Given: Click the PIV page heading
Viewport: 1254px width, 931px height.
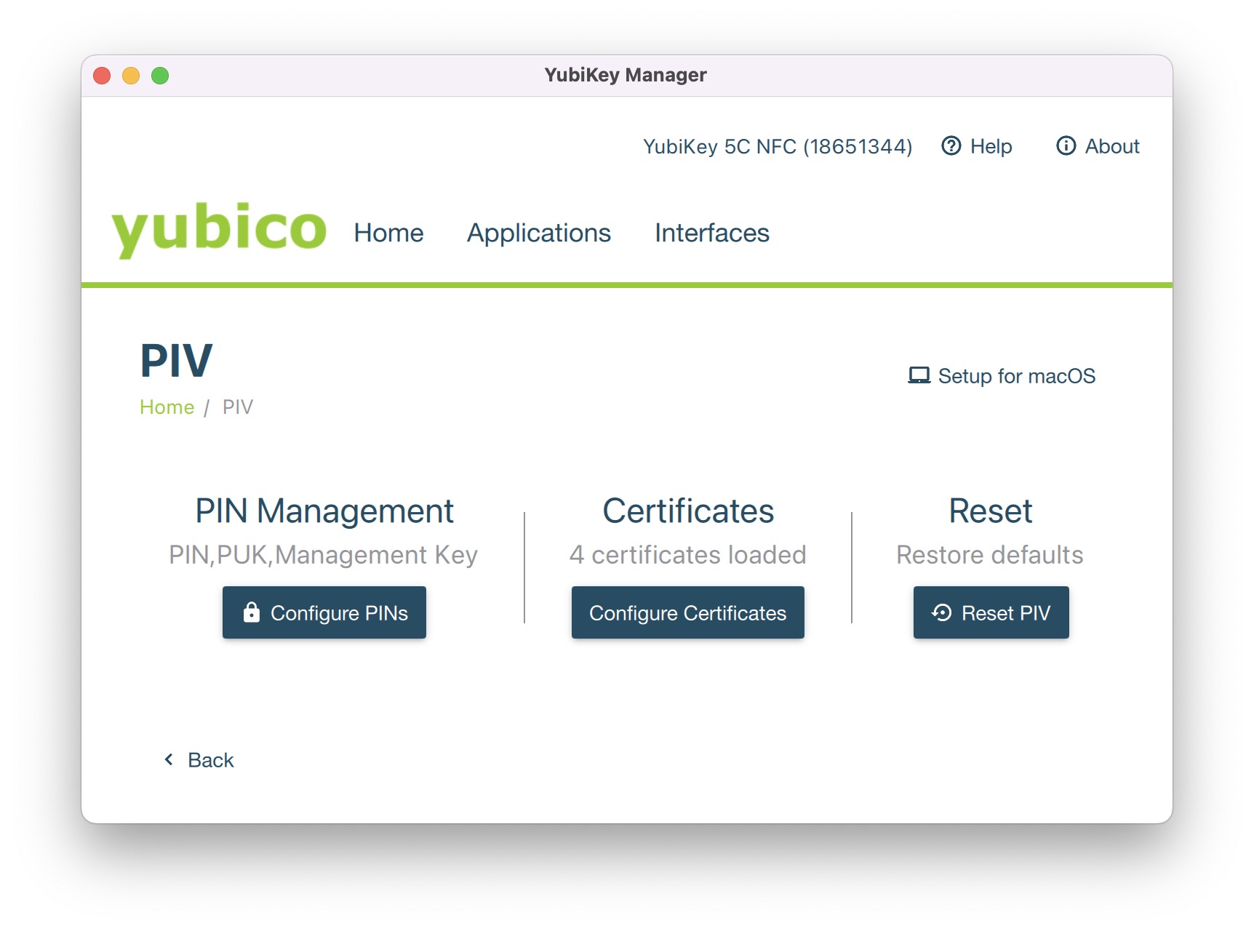Looking at the screenshot, I should point(176,361).
